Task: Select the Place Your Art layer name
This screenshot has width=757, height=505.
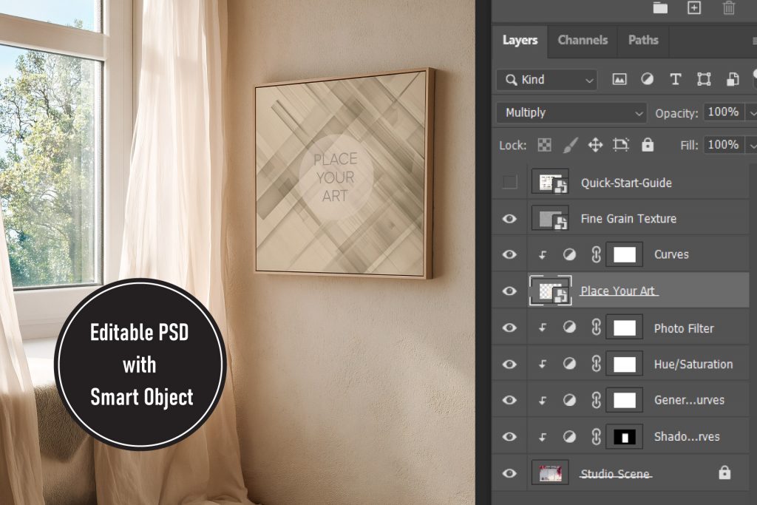Action: point(617,291)
